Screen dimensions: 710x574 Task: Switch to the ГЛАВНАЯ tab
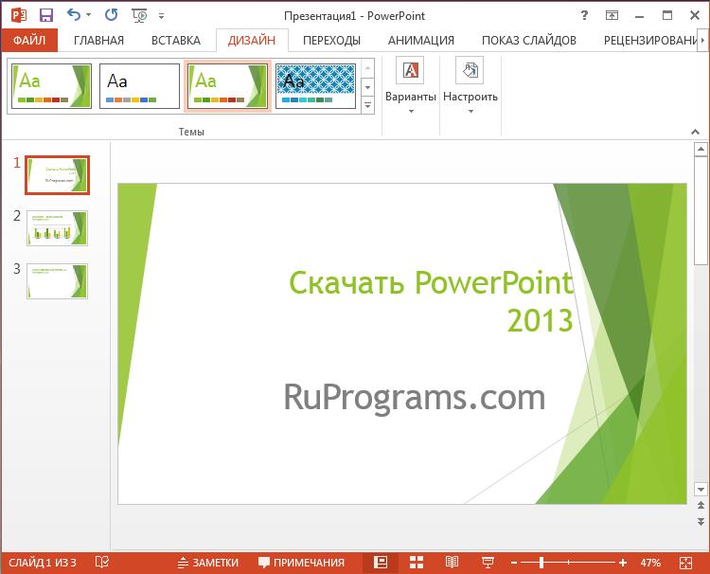pyautogui.click(x=98, y=41)
